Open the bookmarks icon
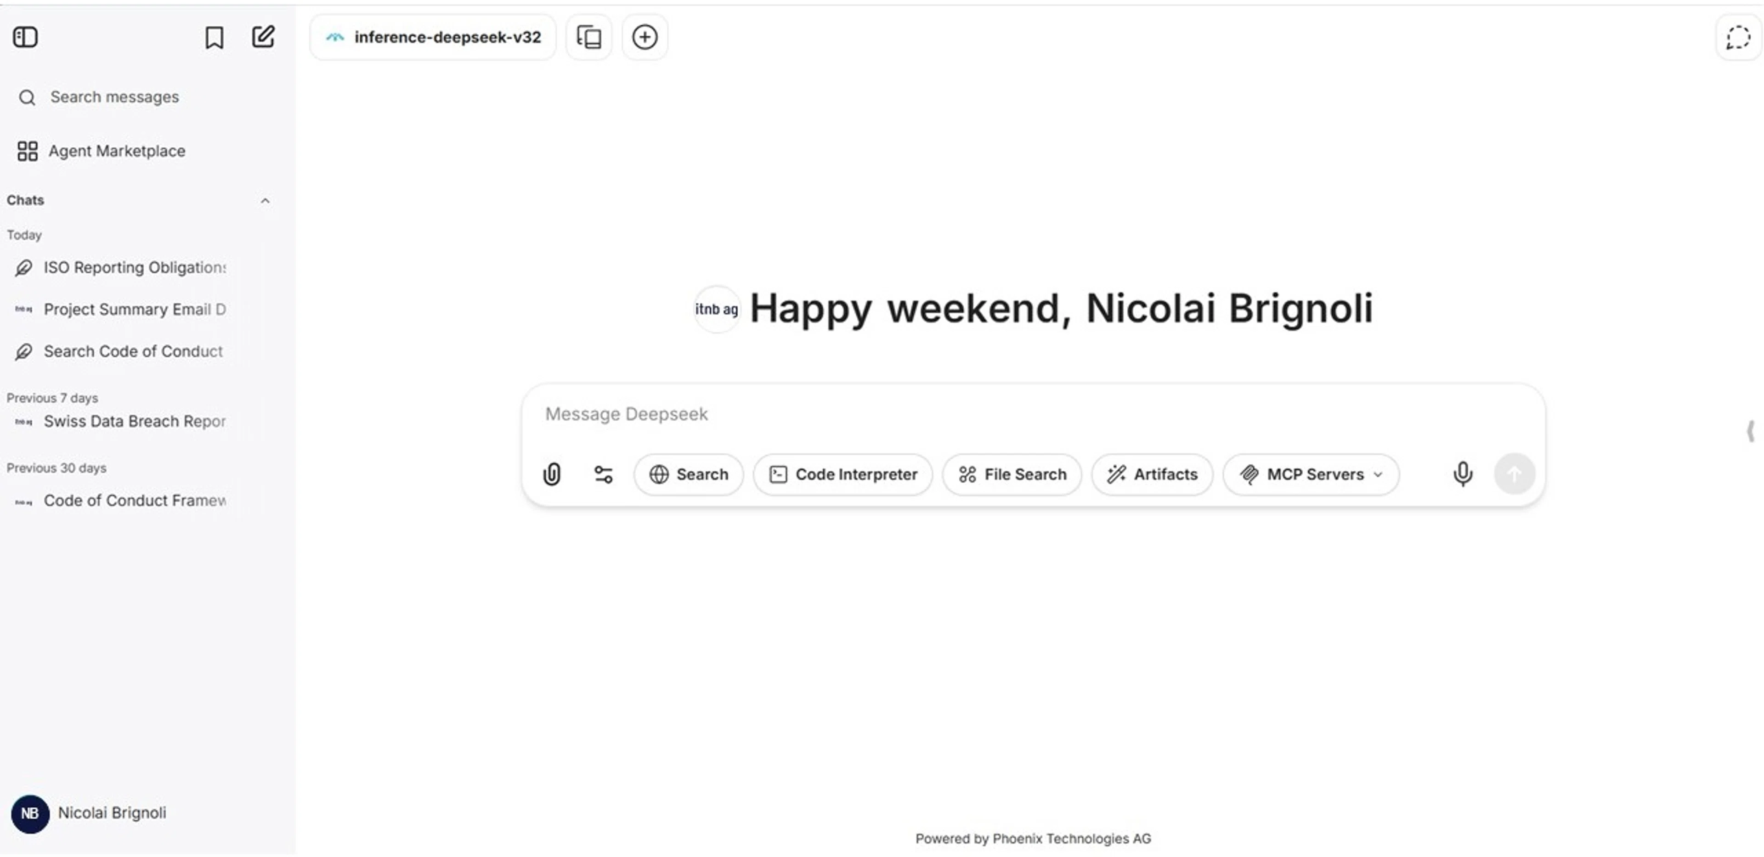1764x857 pixels. [215, 38]
